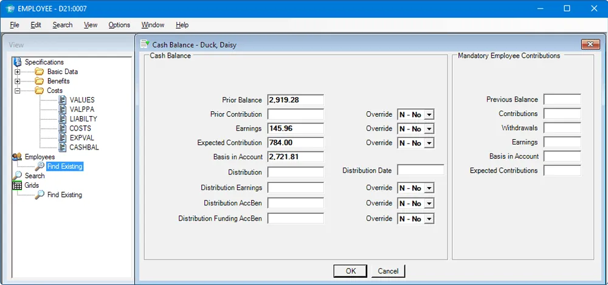The image size is (608, 285).
Task: Click the Prior Contribution field
Action: [x=295, y=114]
